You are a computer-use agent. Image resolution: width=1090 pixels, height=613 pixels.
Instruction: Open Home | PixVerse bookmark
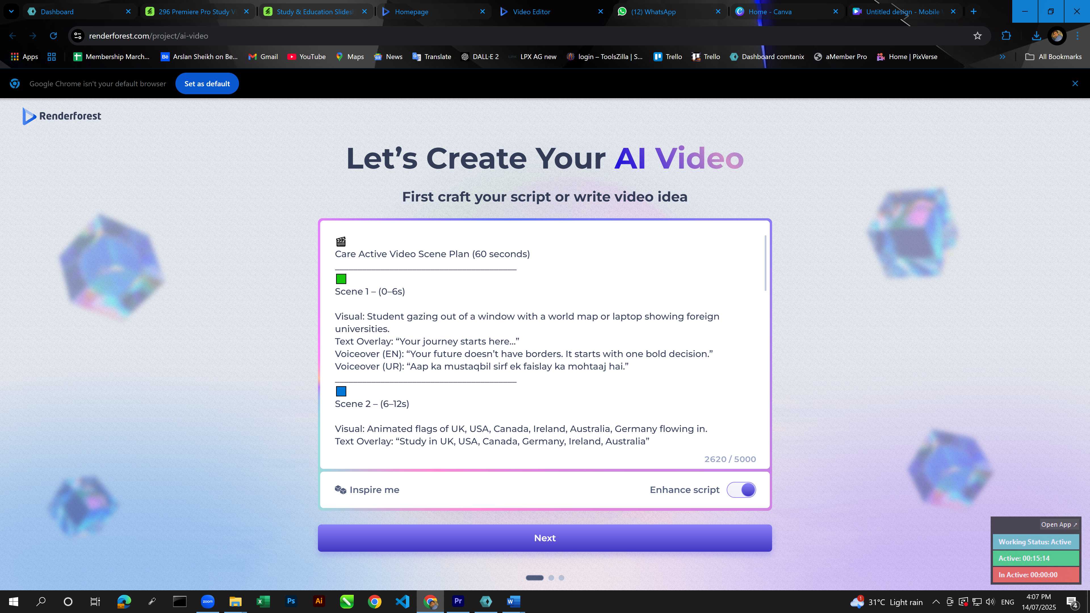point(907,57)
